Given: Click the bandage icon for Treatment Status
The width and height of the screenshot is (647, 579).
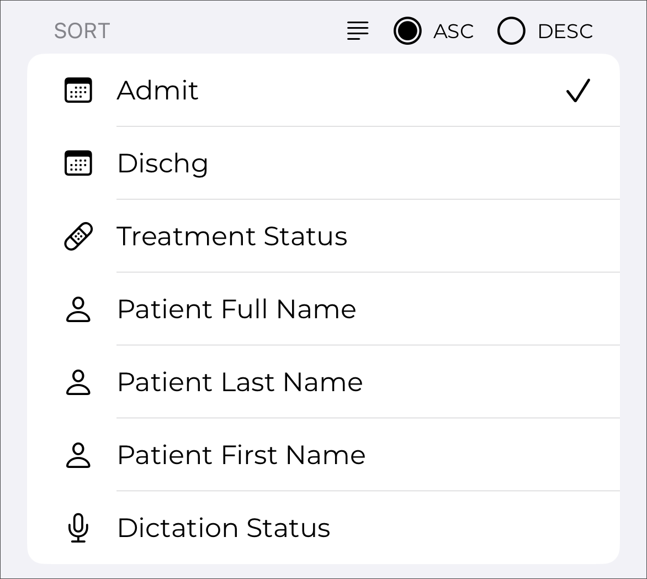Looking at the screenshot, I should (x=78, y=236).
